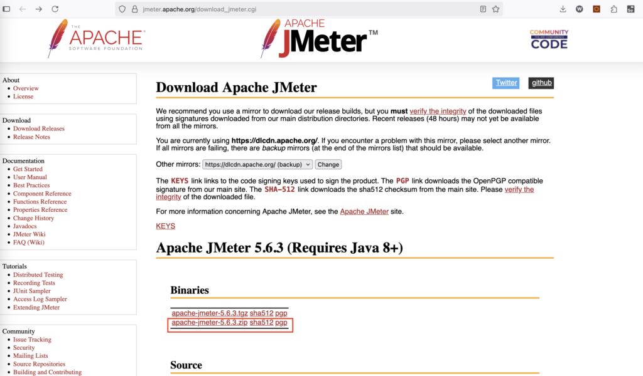Open the Twitter button
The width and height of the screenshot is (643, 376).
pos(506,83)
